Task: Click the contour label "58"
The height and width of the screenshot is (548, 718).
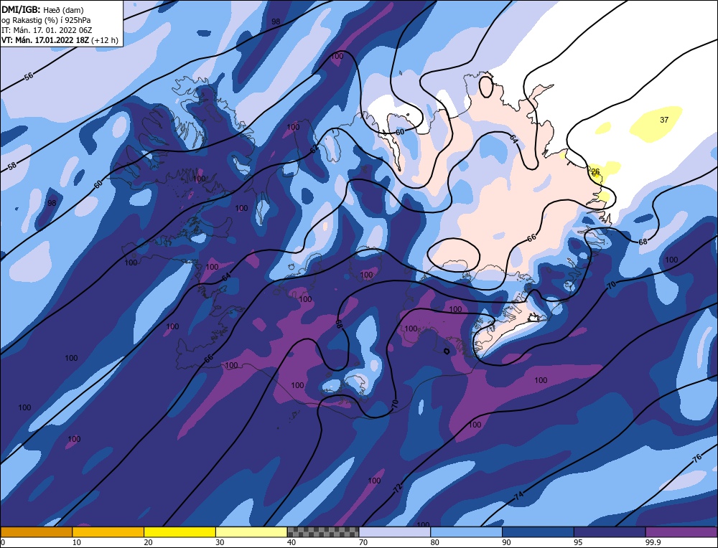Action: (x=12, y=166)
